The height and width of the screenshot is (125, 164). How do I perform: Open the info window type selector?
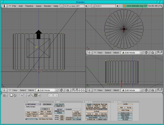tap(5, 6)
